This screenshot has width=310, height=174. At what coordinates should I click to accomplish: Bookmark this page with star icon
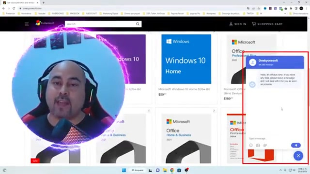pos(259,8)
